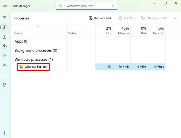Click Run new task
Viewport: 181px width, 138px height.
(x=100, y=18)
